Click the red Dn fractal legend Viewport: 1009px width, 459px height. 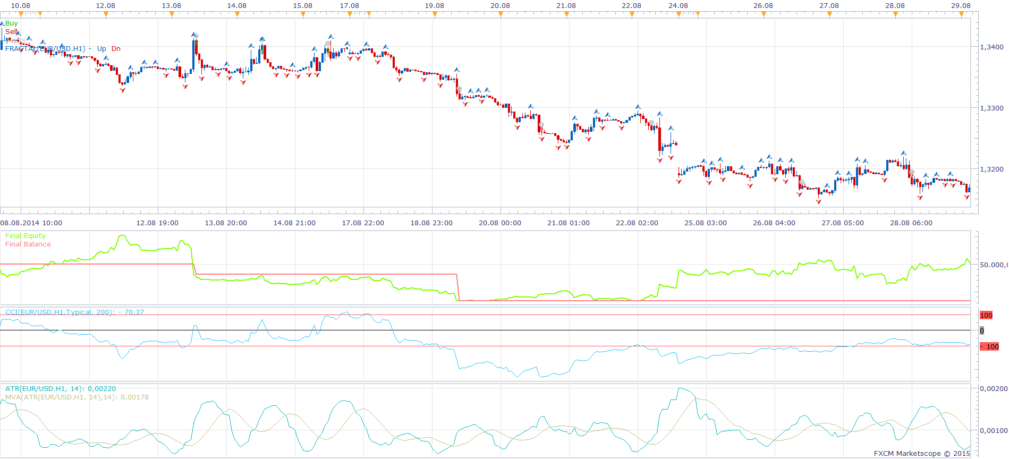click(116, 49)
